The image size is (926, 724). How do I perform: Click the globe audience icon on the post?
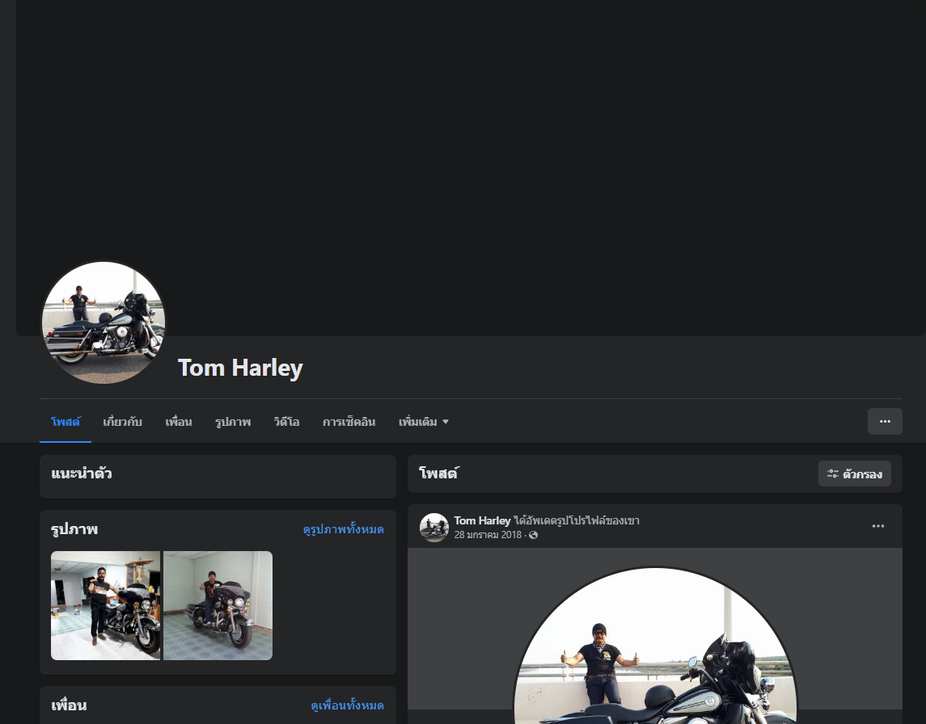pos(533,535)
